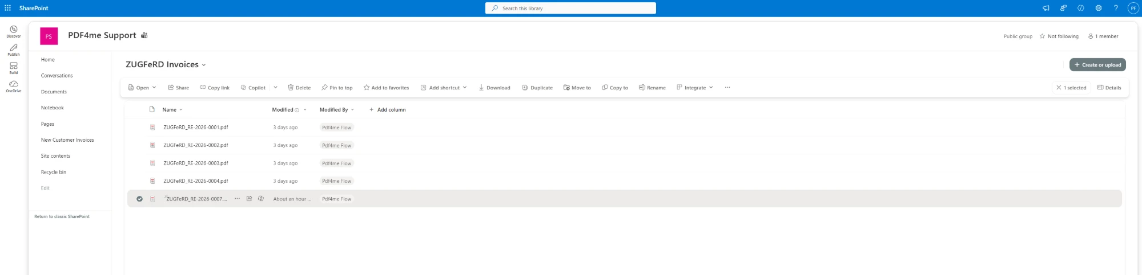Open Publish in the left rail

(14, 50)
